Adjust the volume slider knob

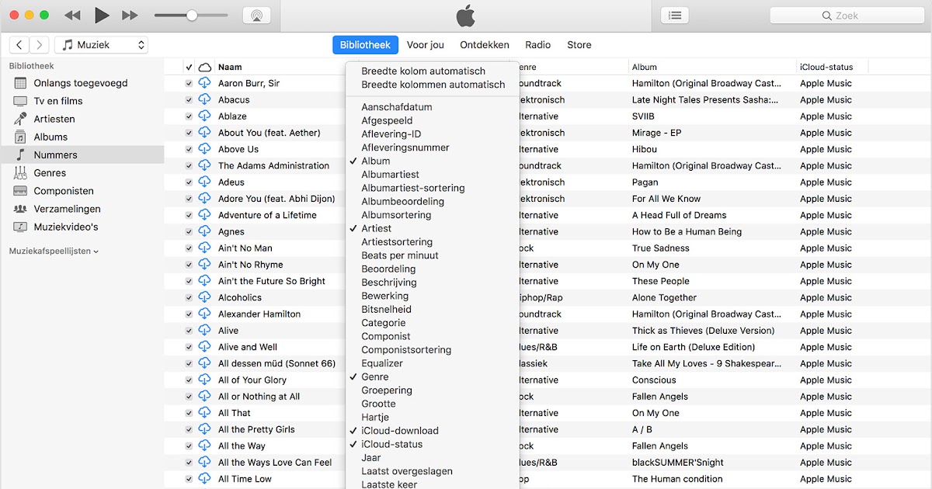[192, 16]
